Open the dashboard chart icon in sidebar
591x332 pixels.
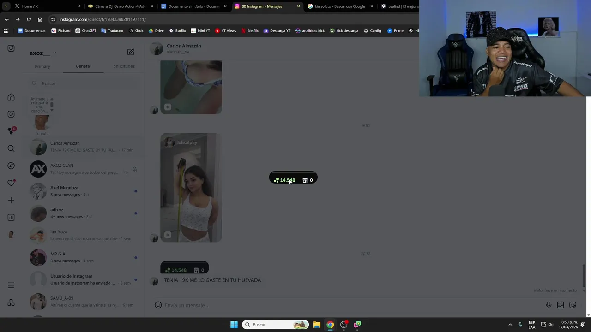(11, 217)
